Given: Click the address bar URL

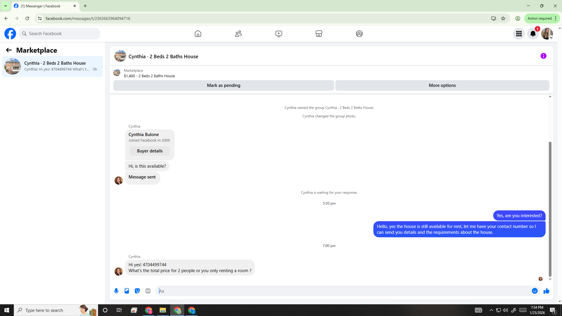Looking at the screenshot, I should pyautogui.click(x=88, y=18).
